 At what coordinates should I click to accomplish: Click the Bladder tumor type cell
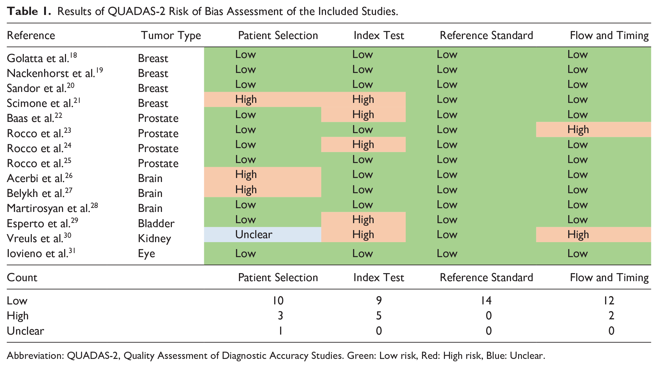tap(156, 223)
